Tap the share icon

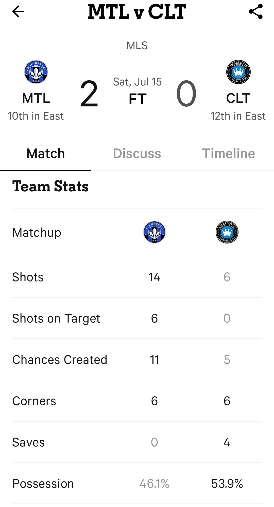[256, 12]
